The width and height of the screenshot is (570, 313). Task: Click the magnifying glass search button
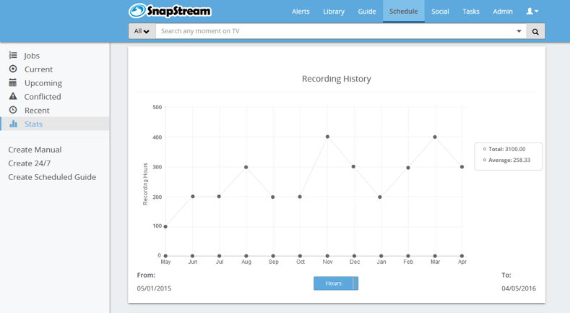pyautogui.click(x=535, y=32)
